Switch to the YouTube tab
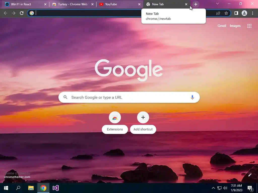The height and width of the screenshot is (193, 258). [120, 4]
